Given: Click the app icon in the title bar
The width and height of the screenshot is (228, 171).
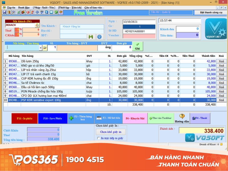Looking at the screenshot, I should point(3,3).
